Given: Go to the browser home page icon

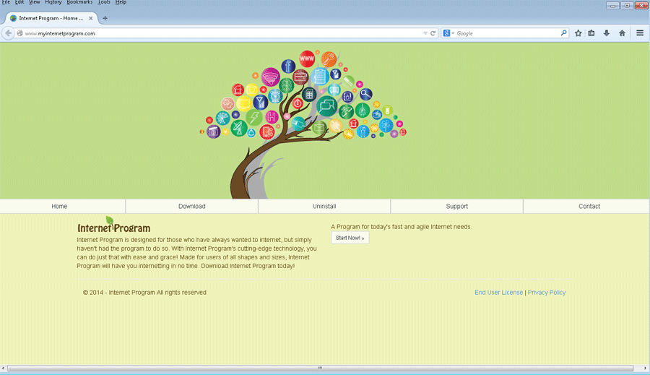Looking at the screenshot, I should [x=622, y=33].
